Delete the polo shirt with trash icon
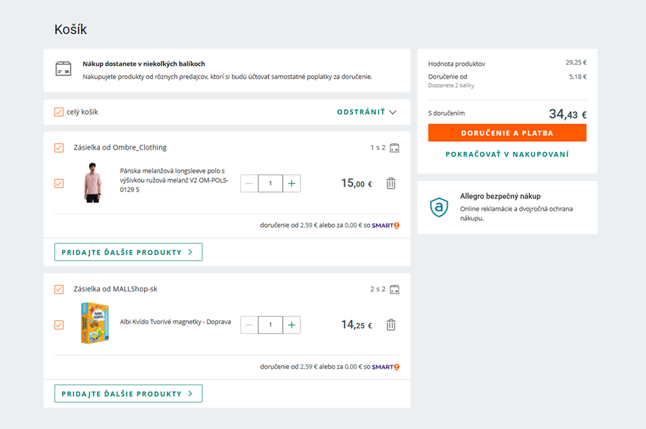 (391, 183)
